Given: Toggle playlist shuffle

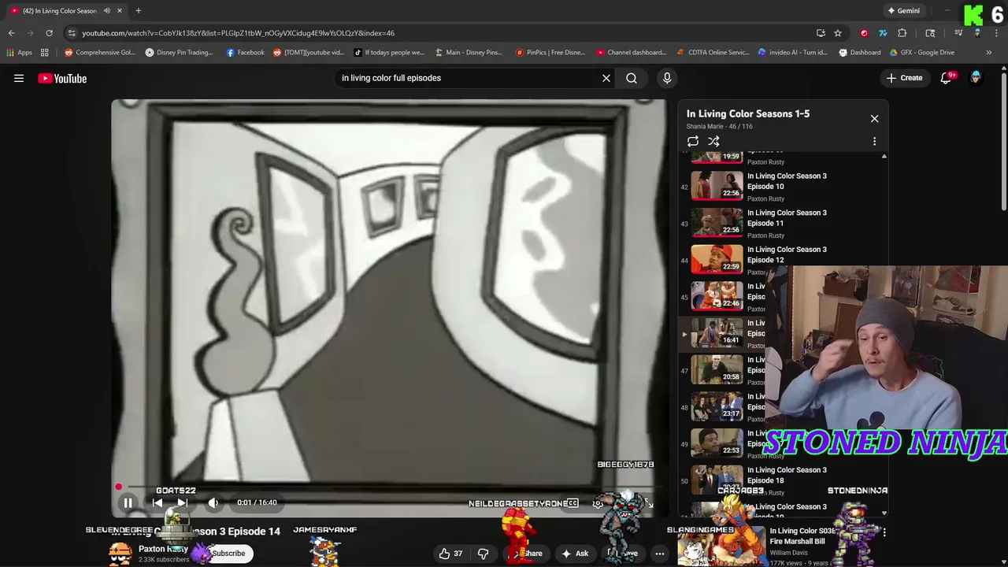Looking at the screenshot, I should 713,142.
